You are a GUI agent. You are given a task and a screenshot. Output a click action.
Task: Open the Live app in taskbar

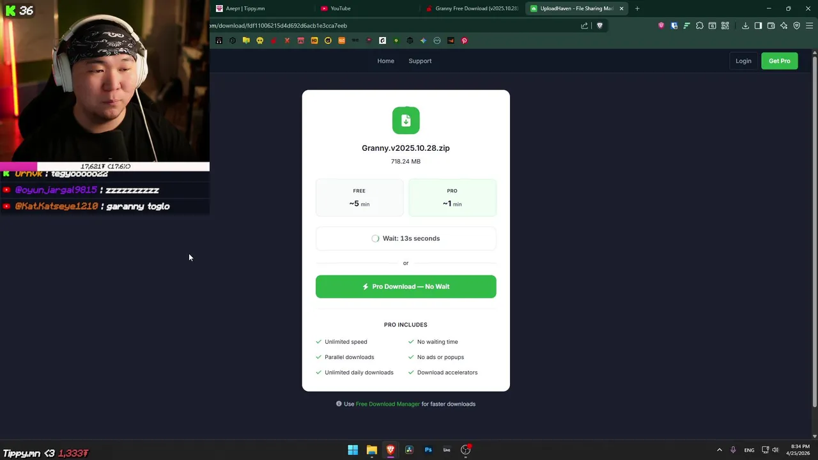447,450
